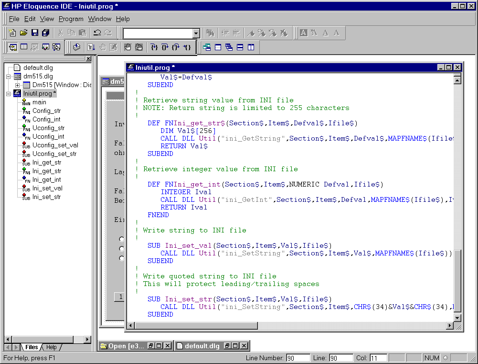This screenshot has width=478, height=364.
Task: Toggle breakpoint using the first dark hand icon
Action: [x=128, y=47]
